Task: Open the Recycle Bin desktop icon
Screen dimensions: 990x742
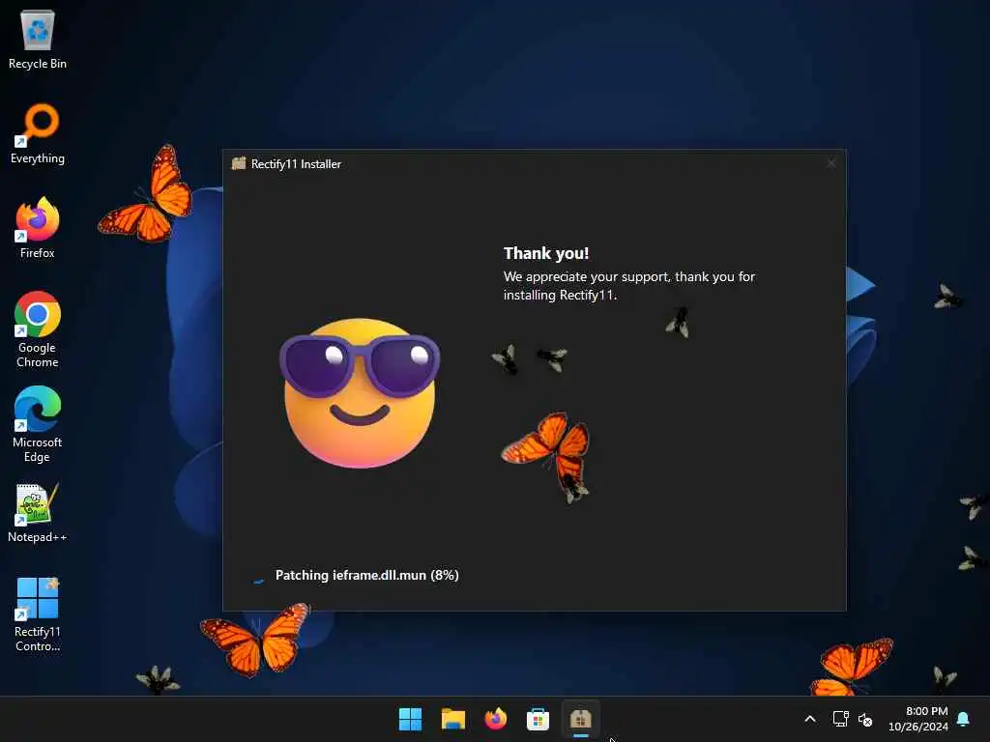Action: pyautogui.click(x=38, y=39)
